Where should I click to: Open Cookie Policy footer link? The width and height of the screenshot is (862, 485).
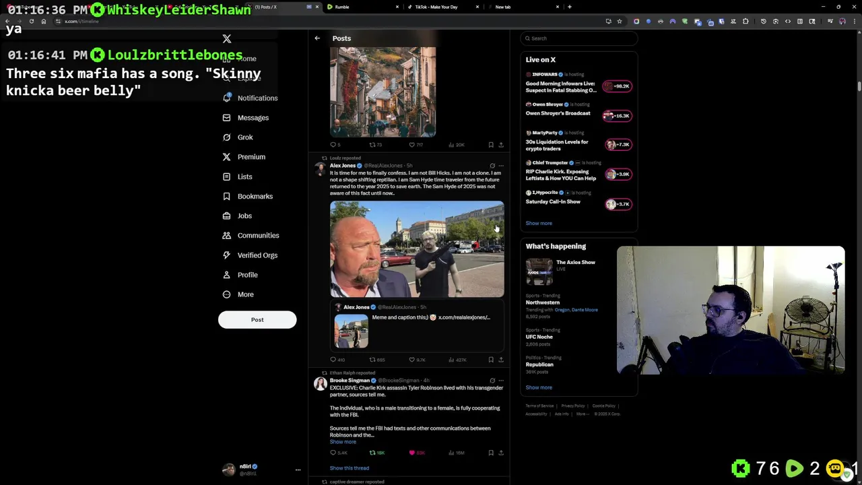(603, 406)
